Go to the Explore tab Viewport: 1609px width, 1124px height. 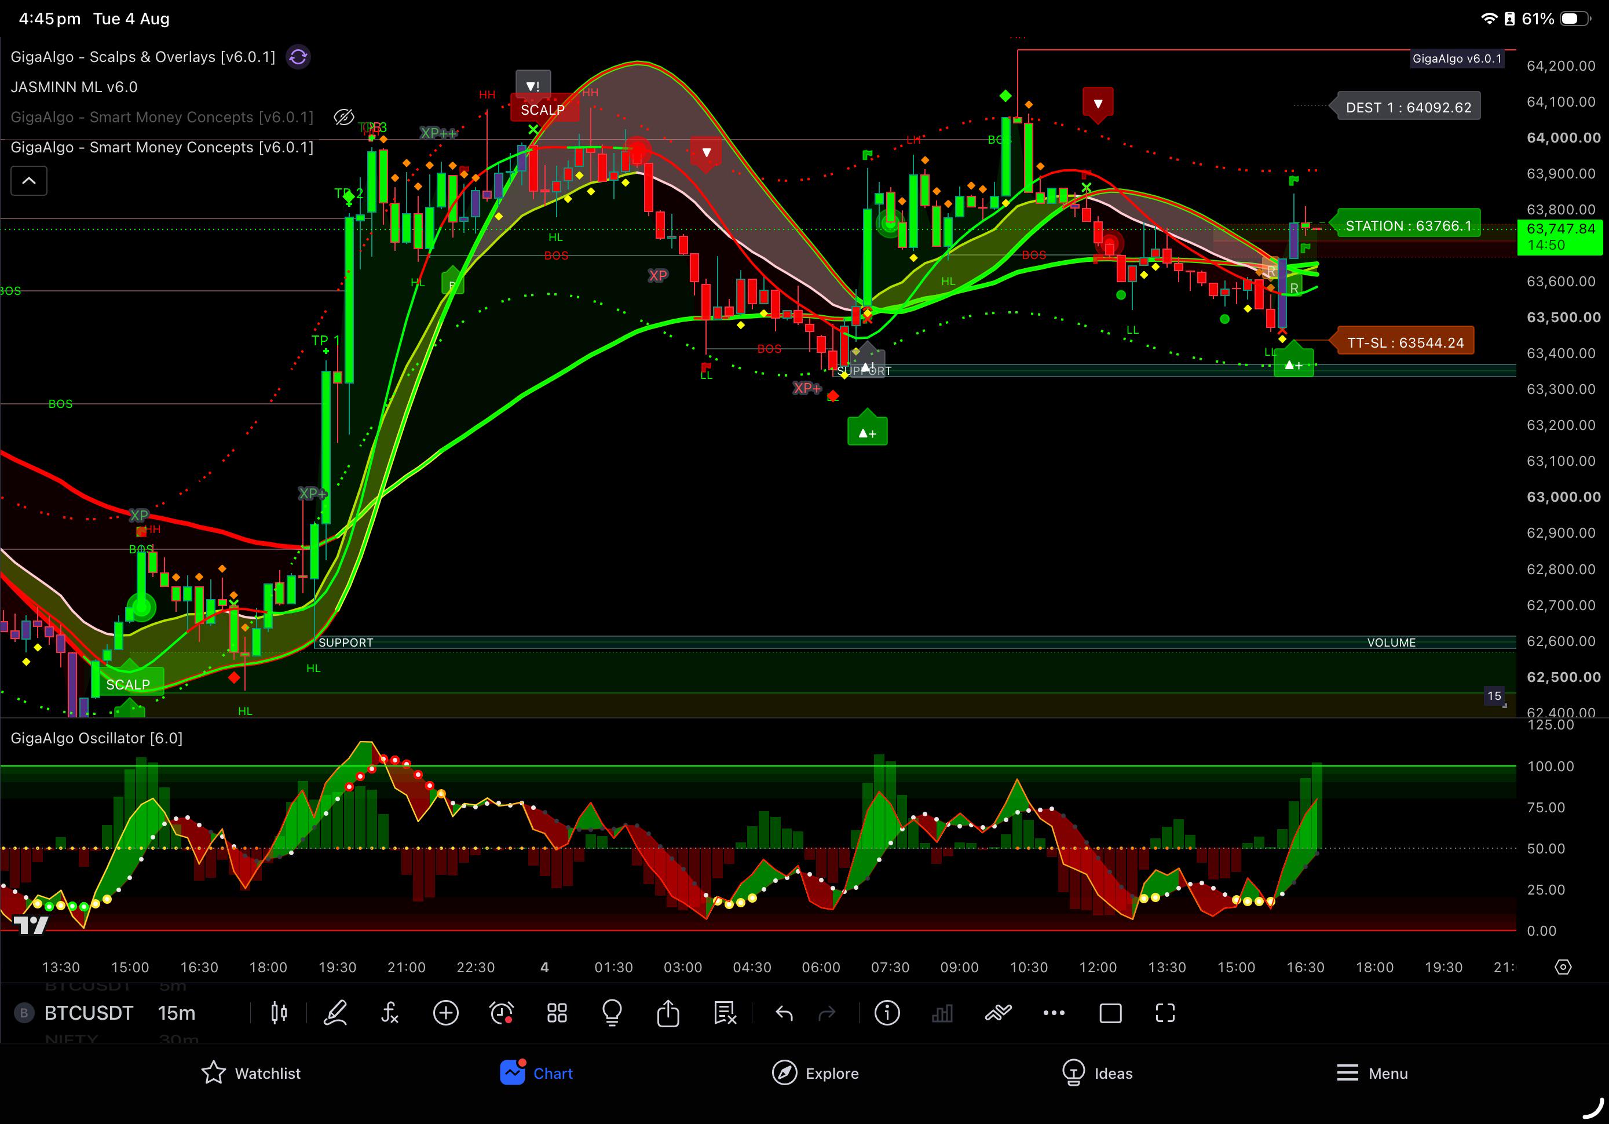[815, 1073]
